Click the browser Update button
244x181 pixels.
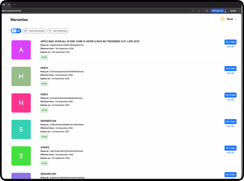point(233,11)
